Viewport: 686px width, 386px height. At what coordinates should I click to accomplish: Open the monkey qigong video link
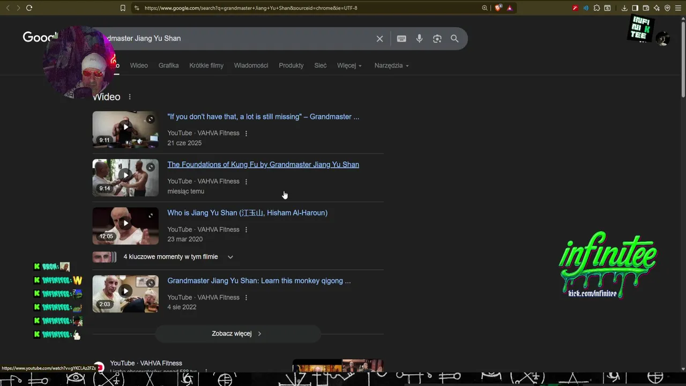(259, 281)
